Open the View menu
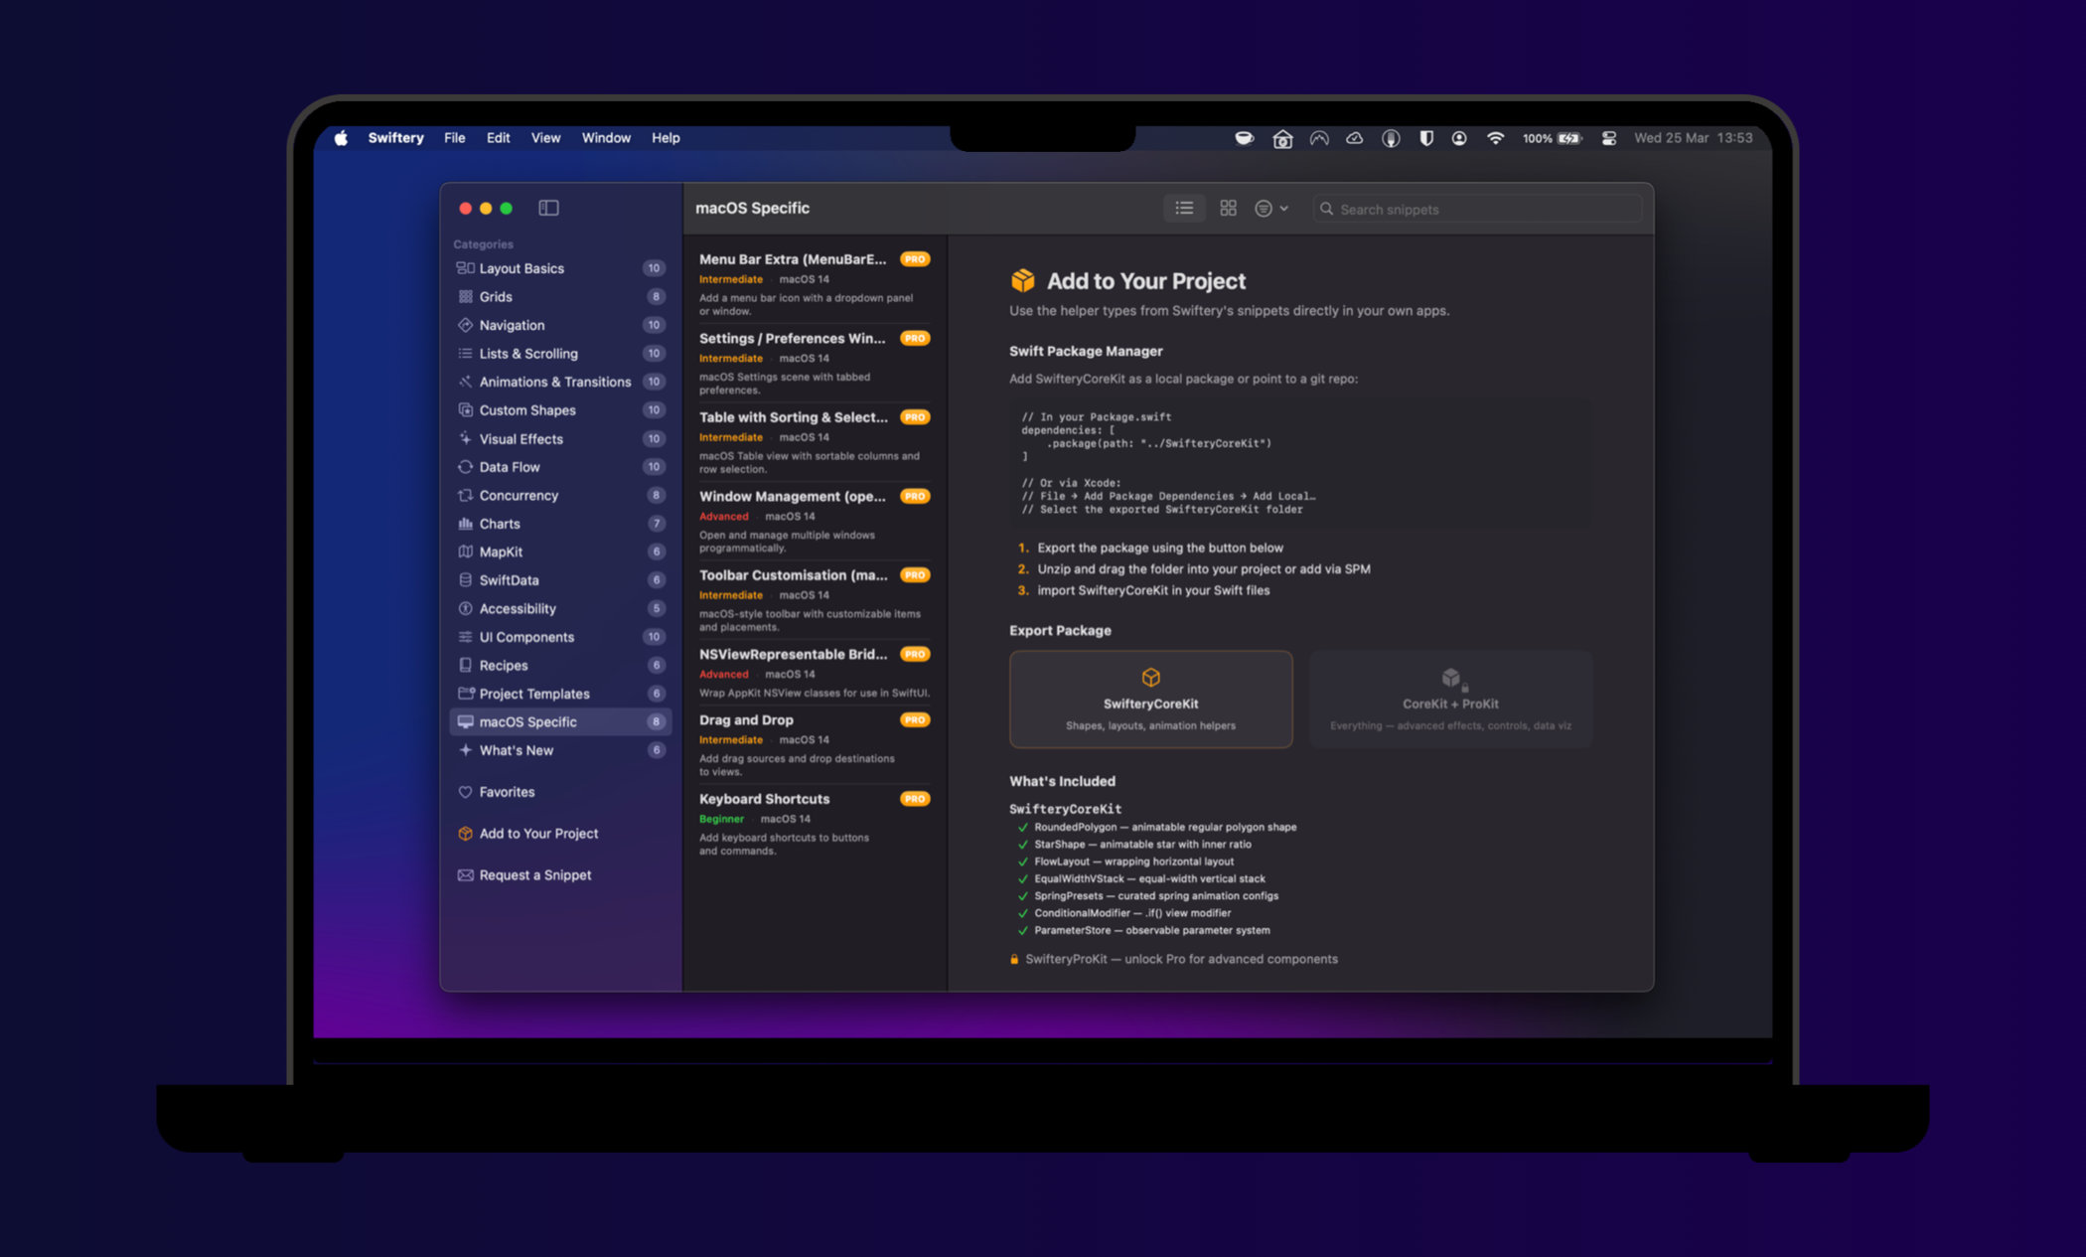Viewport: 2086px width, 1257px height. tap(545, 138)
